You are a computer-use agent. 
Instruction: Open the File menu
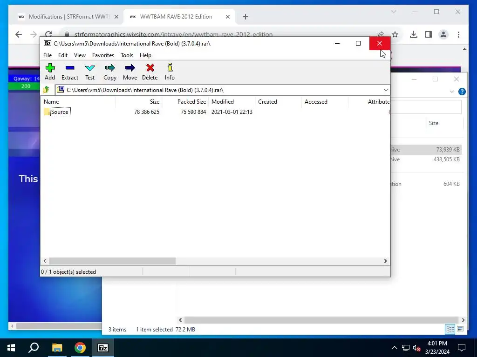[x=48, y=55]
